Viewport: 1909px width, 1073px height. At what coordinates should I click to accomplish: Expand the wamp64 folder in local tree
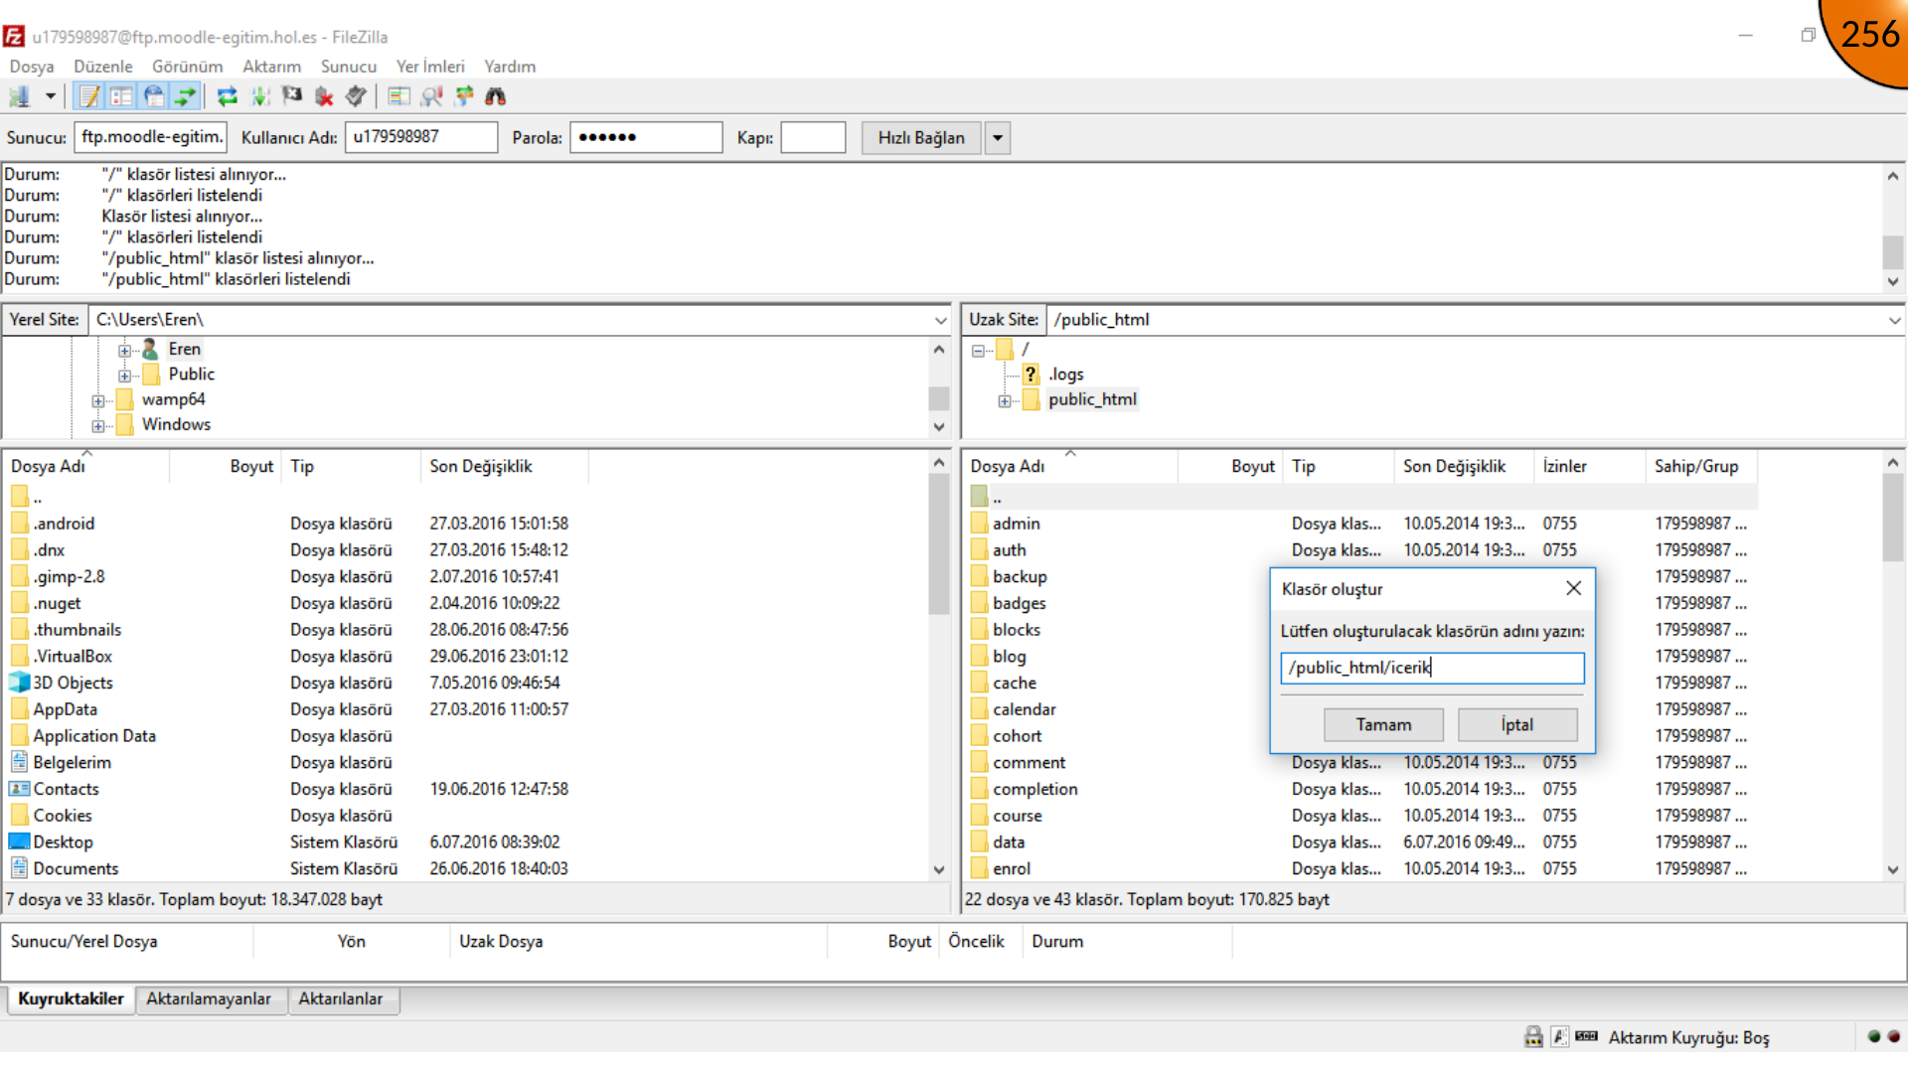tap(97, 400)
